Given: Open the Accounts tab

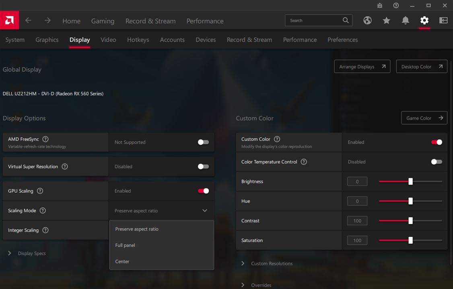Looking at the screenshot, I should (172, 40).
